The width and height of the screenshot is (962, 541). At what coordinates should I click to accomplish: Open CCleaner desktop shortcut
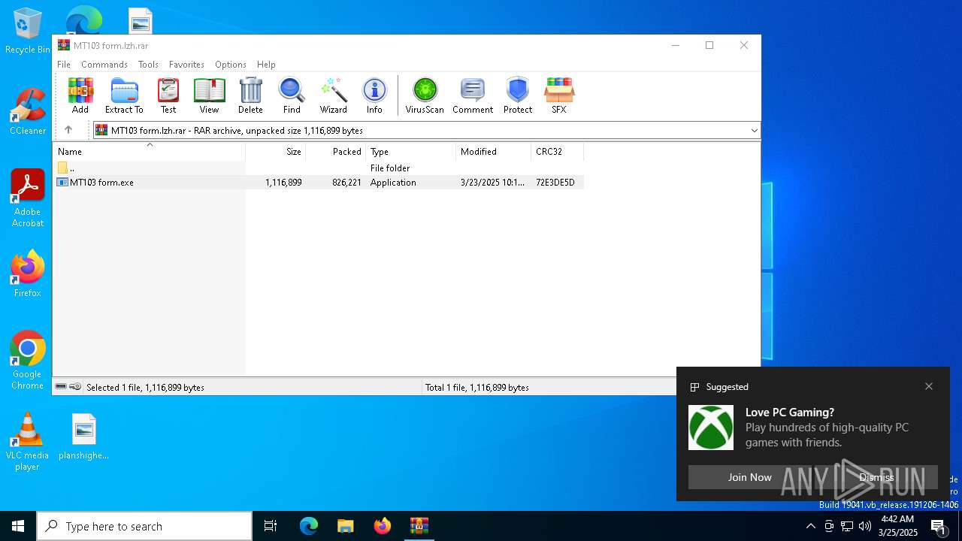pos(28,112)
